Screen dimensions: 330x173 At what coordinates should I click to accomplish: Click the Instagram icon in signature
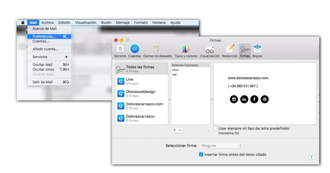click(234, 99)
